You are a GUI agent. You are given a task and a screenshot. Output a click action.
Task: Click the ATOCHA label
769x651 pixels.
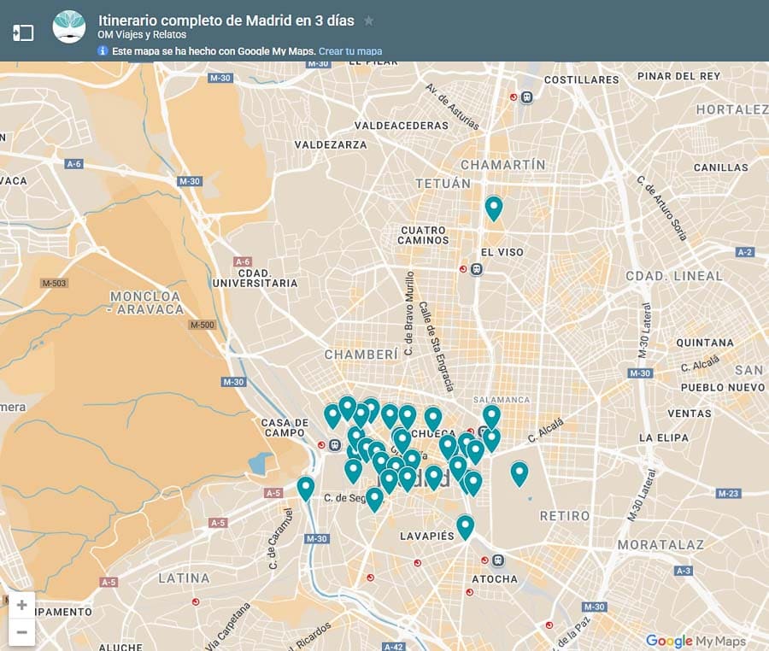[495, 579]
